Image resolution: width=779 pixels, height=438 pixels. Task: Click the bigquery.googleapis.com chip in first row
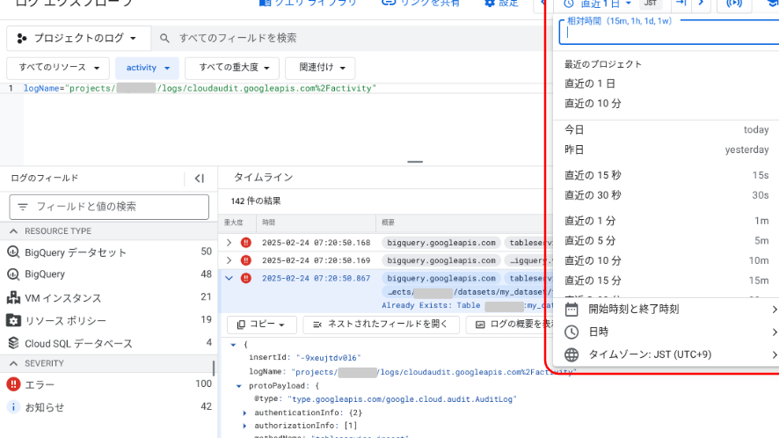pyautogui.click(x=441, y=243)
